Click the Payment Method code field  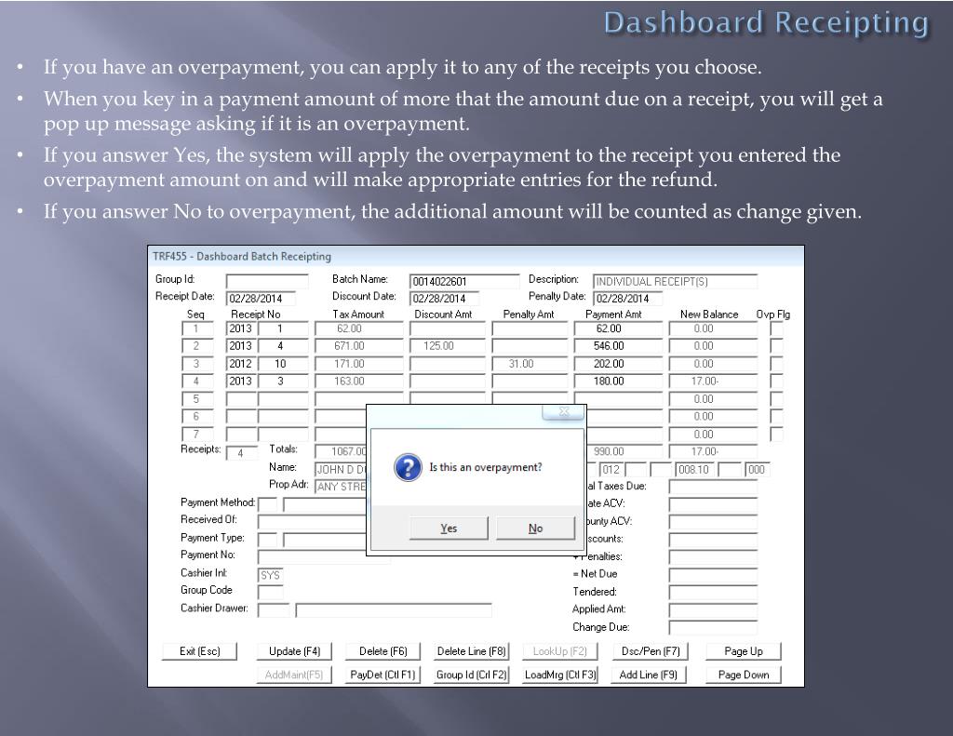point(267,503)
